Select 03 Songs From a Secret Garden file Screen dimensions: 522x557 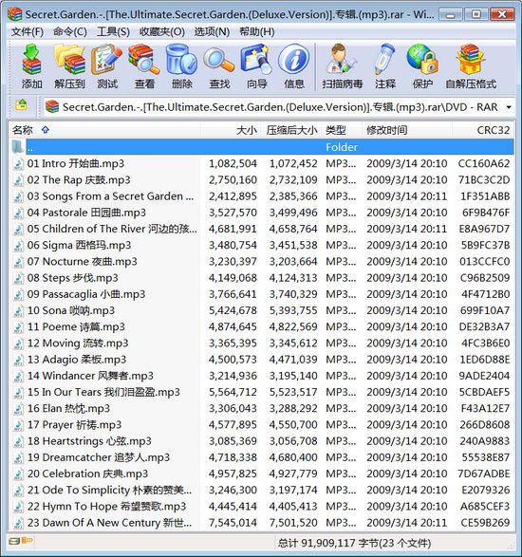click(262, 196)
